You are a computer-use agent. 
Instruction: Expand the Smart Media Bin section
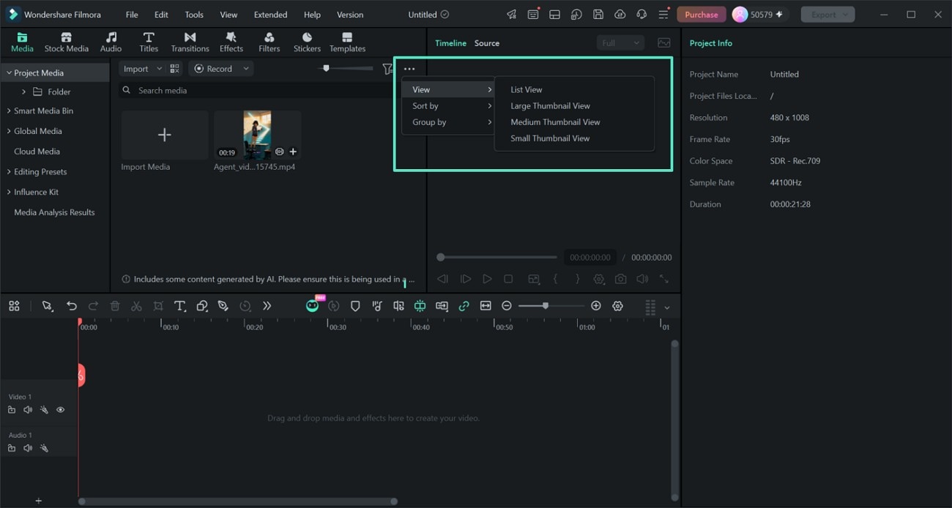[x=9, y=111]
